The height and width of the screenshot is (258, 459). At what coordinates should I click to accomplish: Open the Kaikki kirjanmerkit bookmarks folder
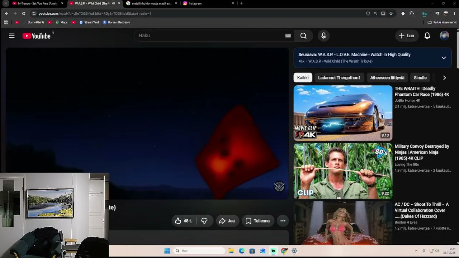[x=442, y=22]
